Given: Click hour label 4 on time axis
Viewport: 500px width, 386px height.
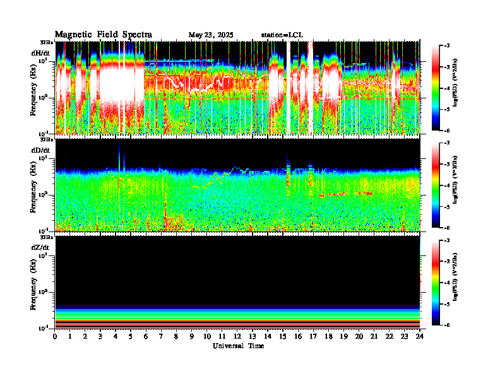Looking at the screenshot, I should click(x=116, y=337).
